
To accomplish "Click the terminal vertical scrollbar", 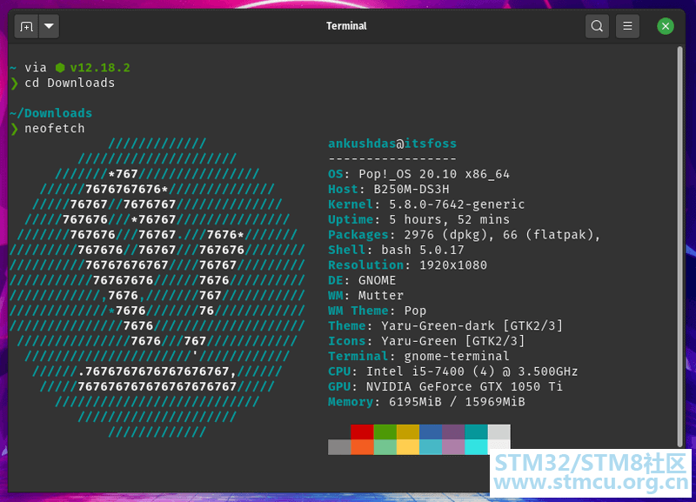I will (679, 246).
